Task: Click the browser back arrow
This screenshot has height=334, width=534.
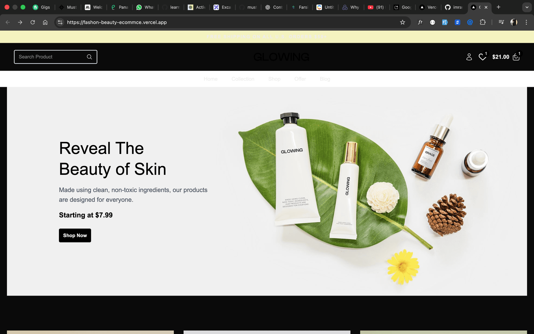Action: tap(8, 22)
